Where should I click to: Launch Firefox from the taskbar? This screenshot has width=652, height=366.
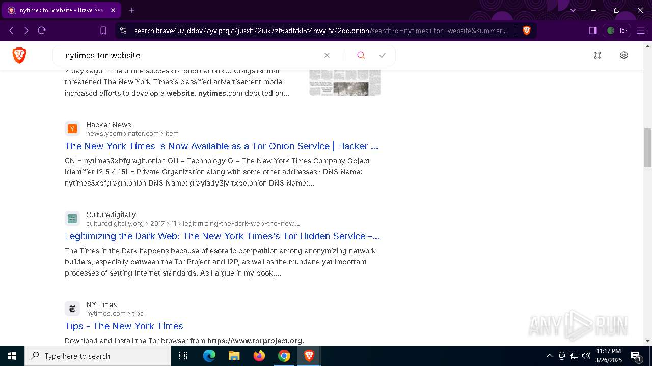pyautogui.click(x=259, y=356)
